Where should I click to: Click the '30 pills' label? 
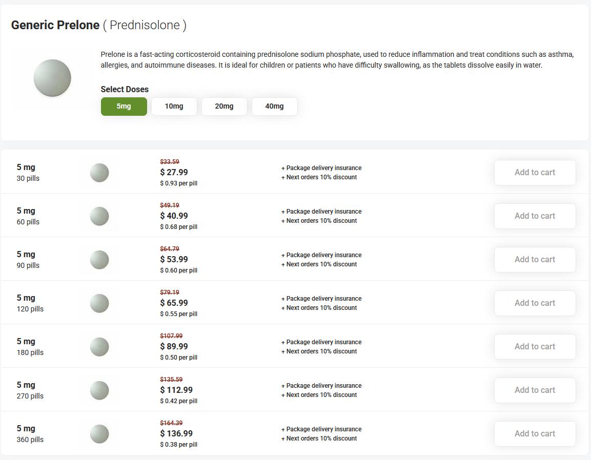28,178
